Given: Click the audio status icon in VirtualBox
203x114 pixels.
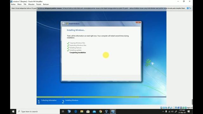Looking at the screenshot, I should tap(166, 108).
